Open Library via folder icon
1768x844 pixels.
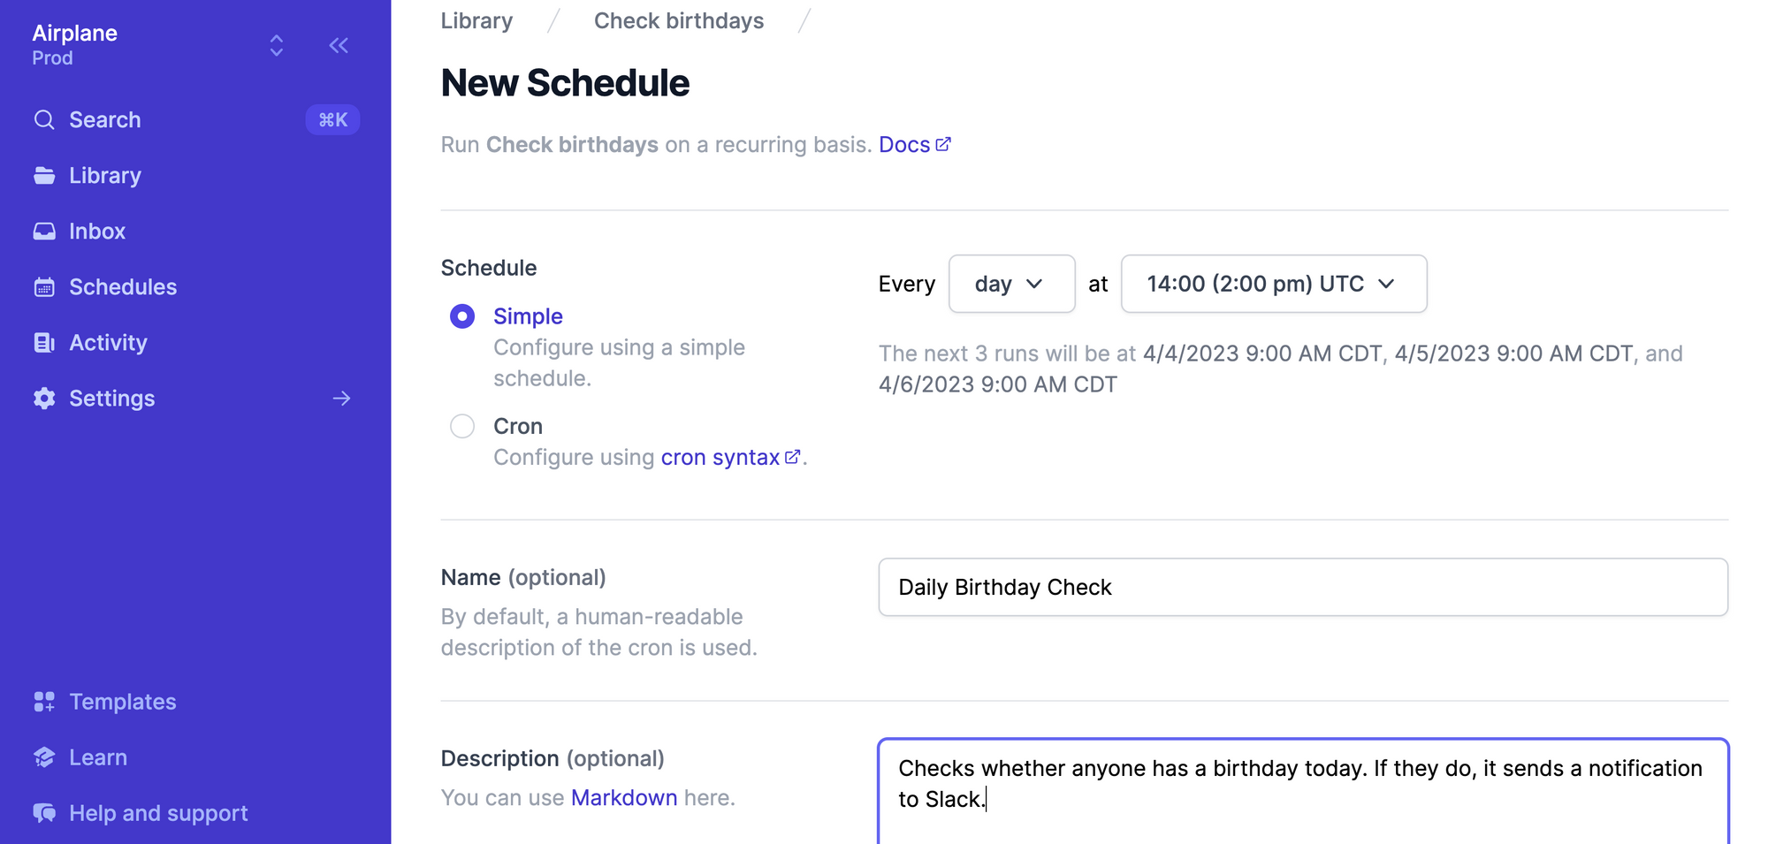point(44,175)
